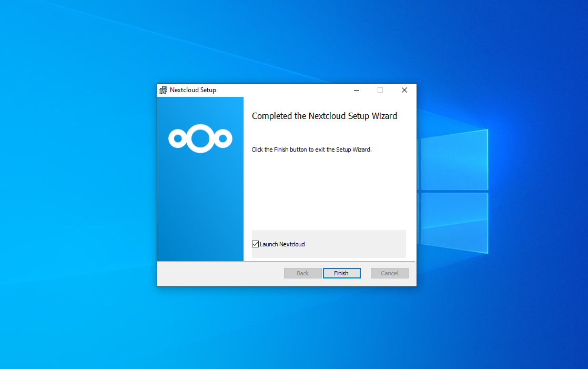Click the installer icon in the title bar
This screenshot has height=369, width=588.
pyautogui.click(x=163, y=90)
